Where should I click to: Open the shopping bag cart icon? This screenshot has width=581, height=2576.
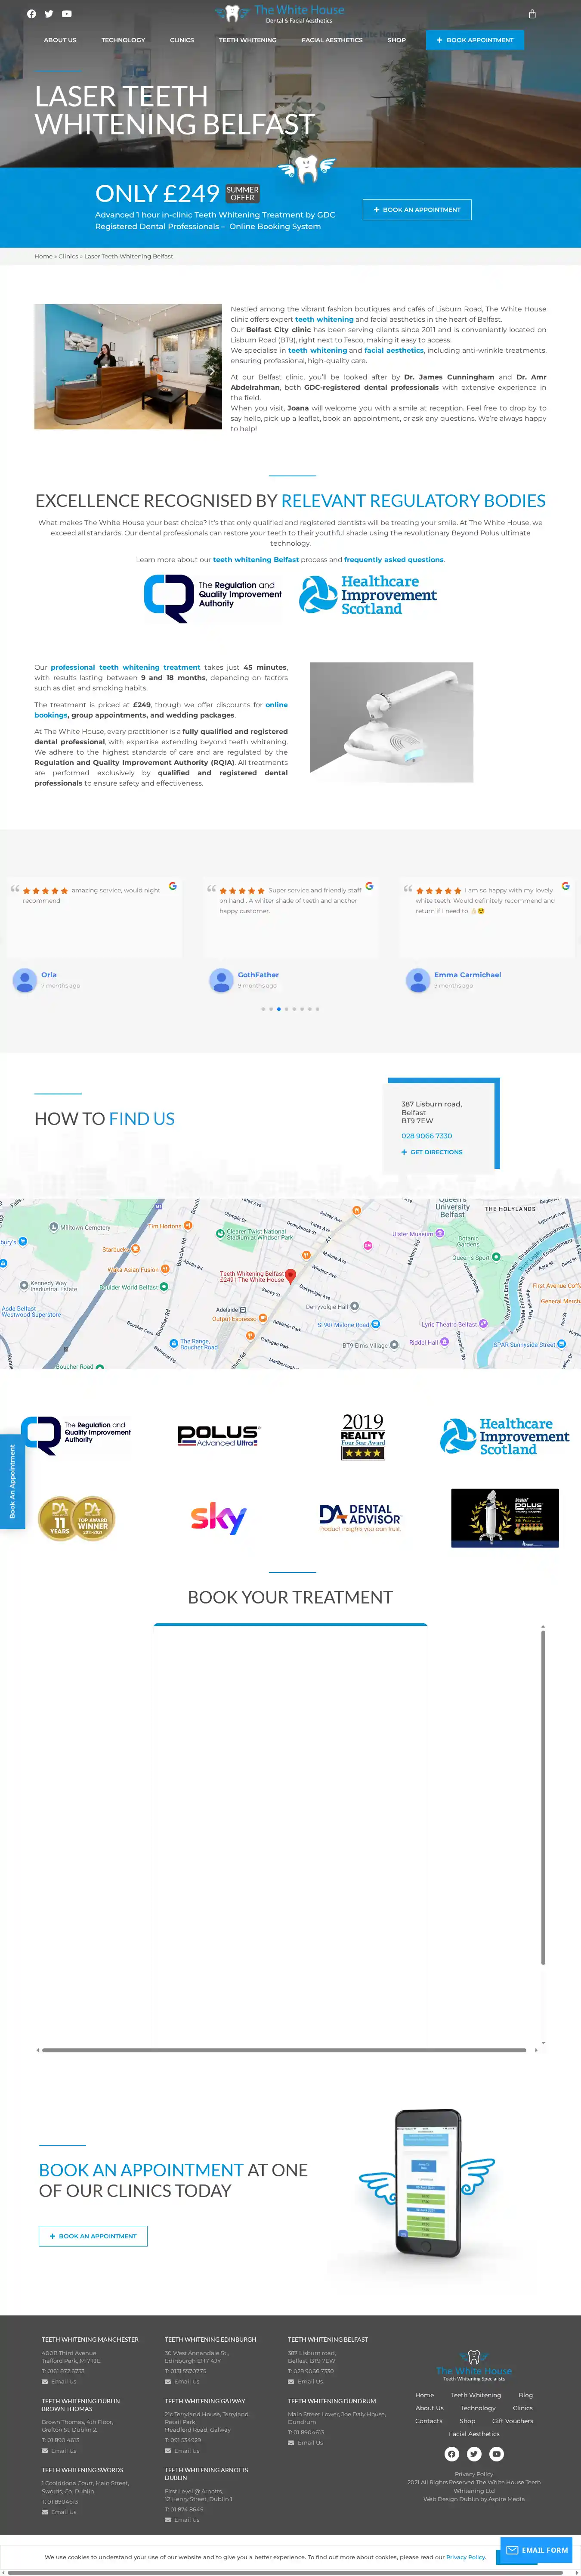[x=532, y=14]
